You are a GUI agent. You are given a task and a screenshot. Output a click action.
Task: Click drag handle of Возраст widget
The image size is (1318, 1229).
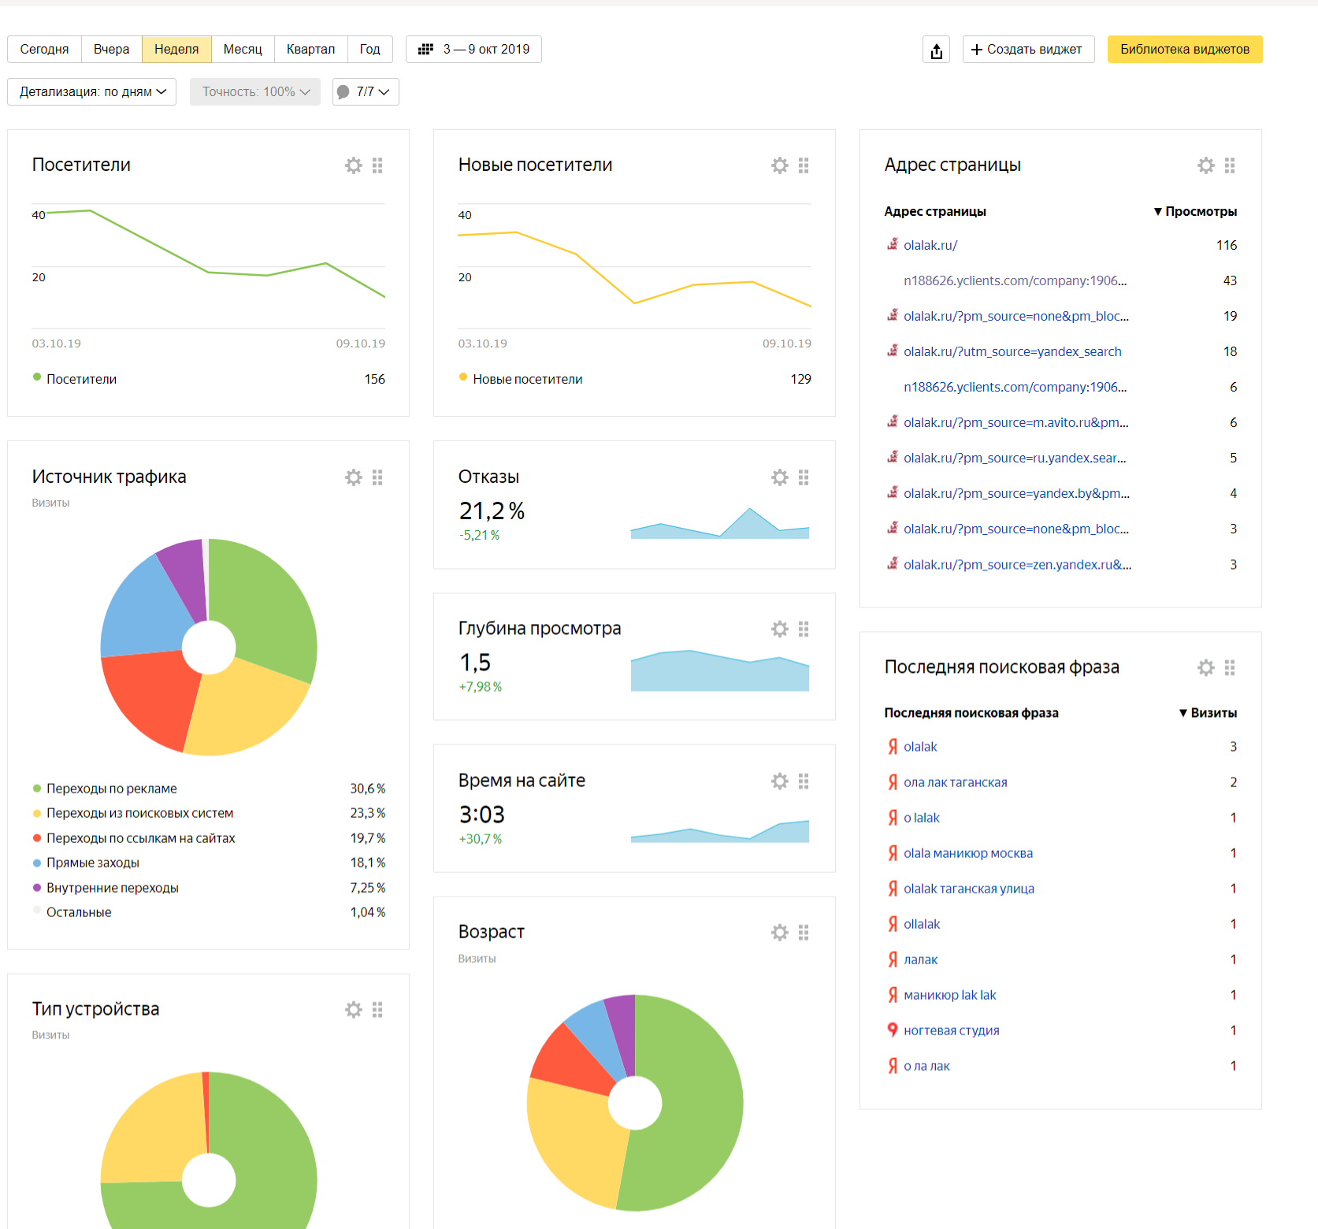click(x=804, y=933)
